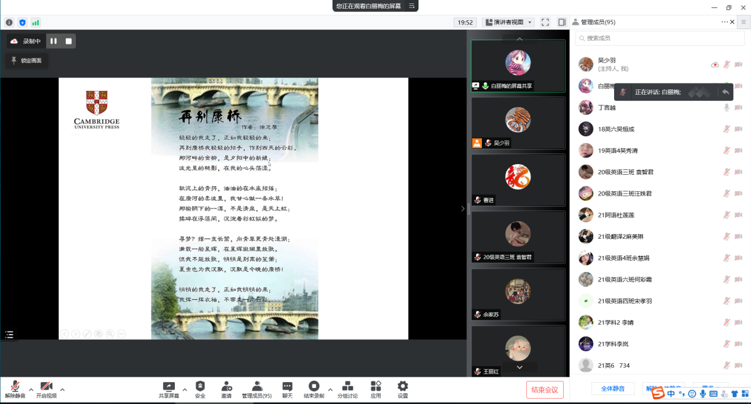Open the 管理成员(95) toolbar item
Screen dimensions: 751x404
[x=257, y=389]
